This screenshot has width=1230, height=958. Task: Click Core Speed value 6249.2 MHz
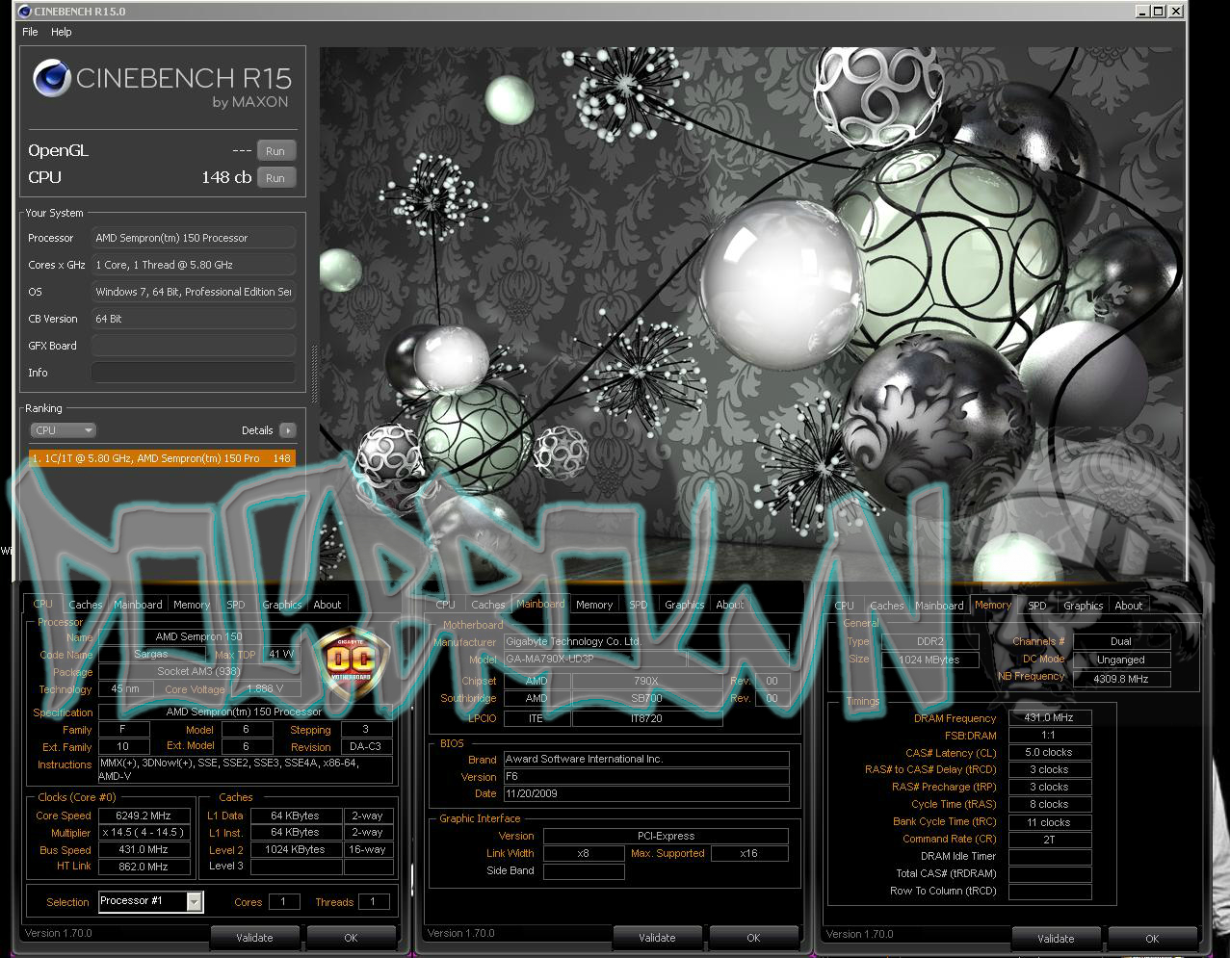[x=143, y=816]
